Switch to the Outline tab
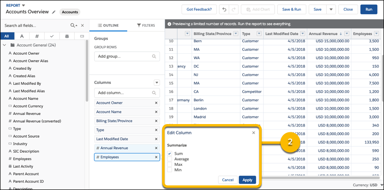The image size is (384, 190). coord(108,25)
